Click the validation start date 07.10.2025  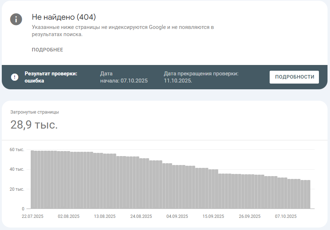(x=134, y=81)
